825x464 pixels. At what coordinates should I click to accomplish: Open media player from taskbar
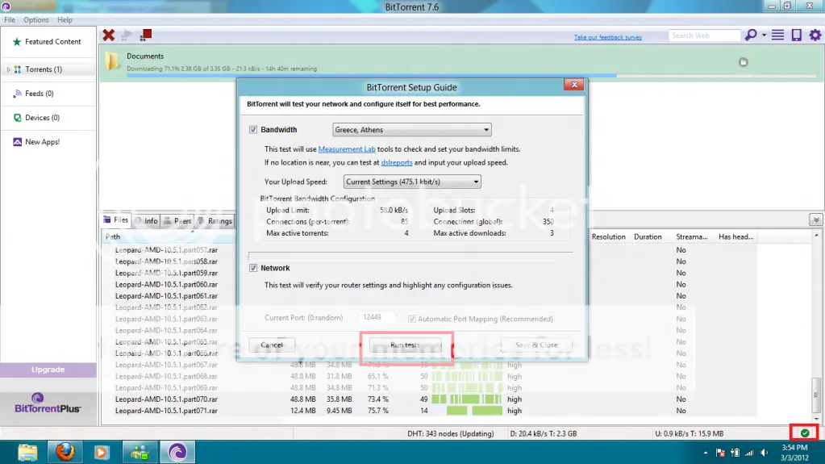(x=102, y=452)
